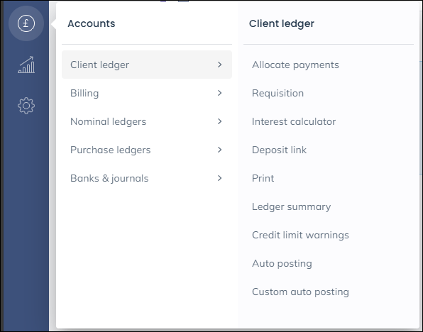Open the Settings gear sidebar icon
423x332 pixels.
tap(26, 106)
